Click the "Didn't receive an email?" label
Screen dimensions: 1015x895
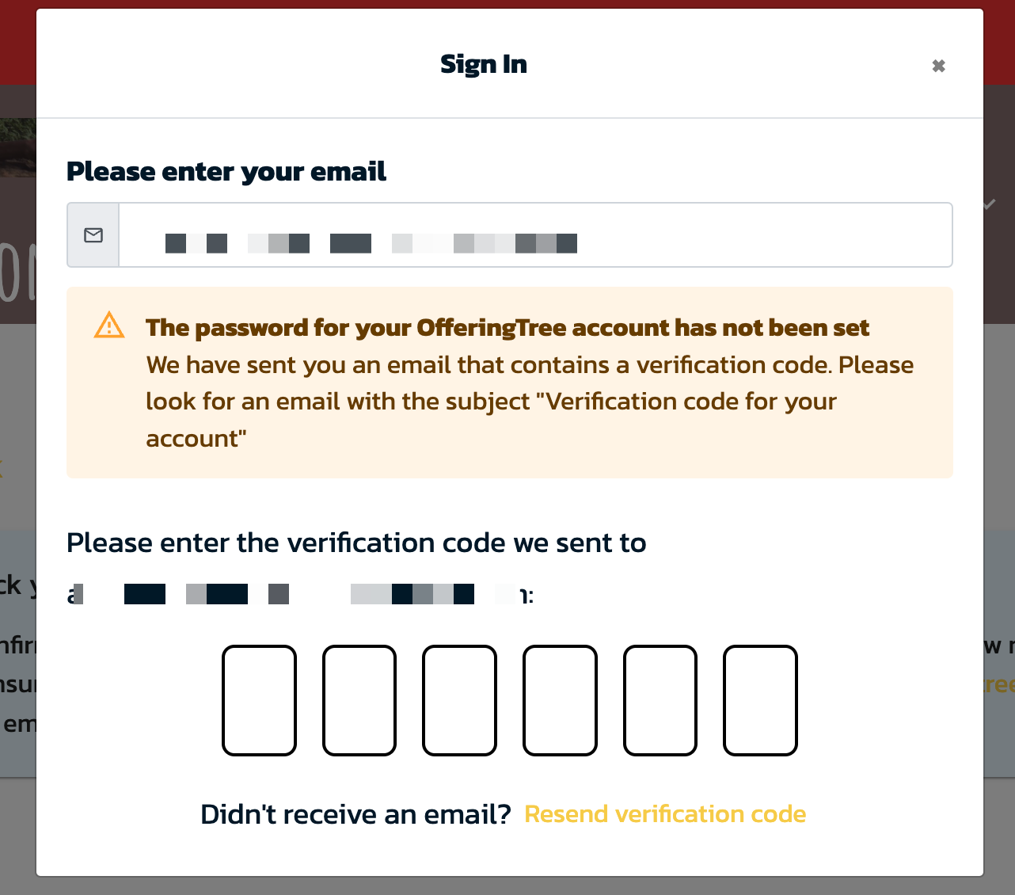pos(356,814)
